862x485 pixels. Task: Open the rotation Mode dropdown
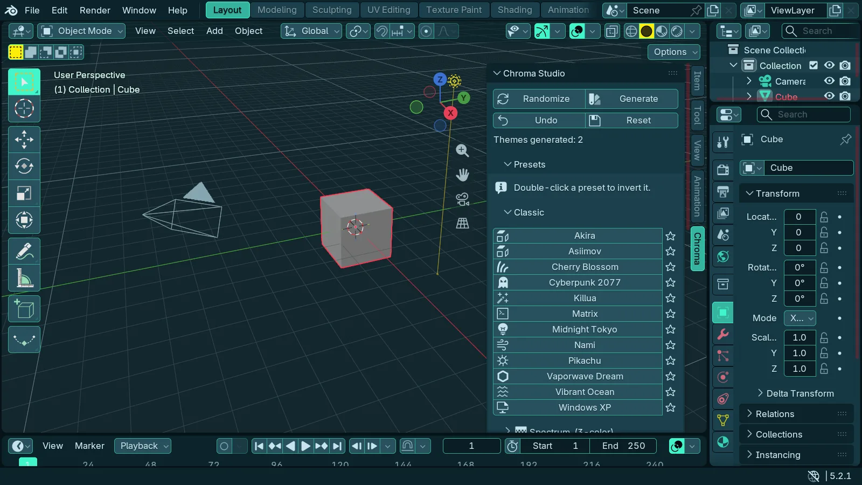(x=800, y=318)
